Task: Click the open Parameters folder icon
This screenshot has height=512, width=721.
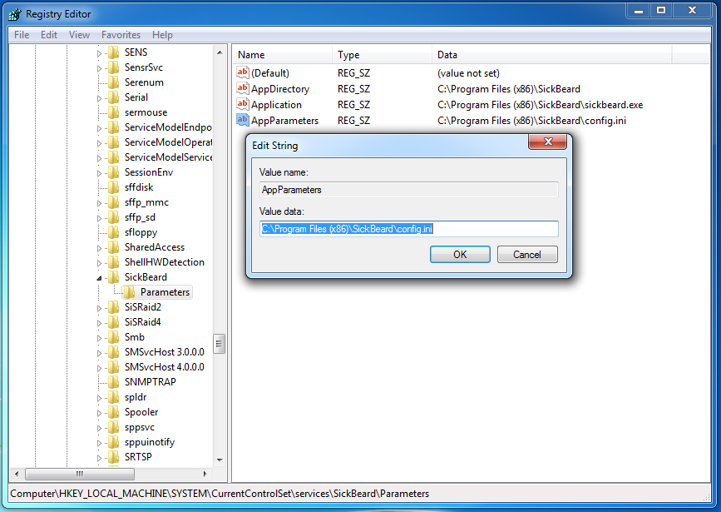Action: (x=130, y=292)
